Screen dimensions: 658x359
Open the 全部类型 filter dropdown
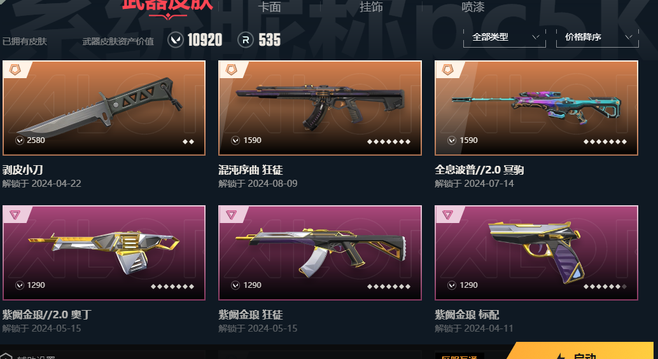click(505, 37)
